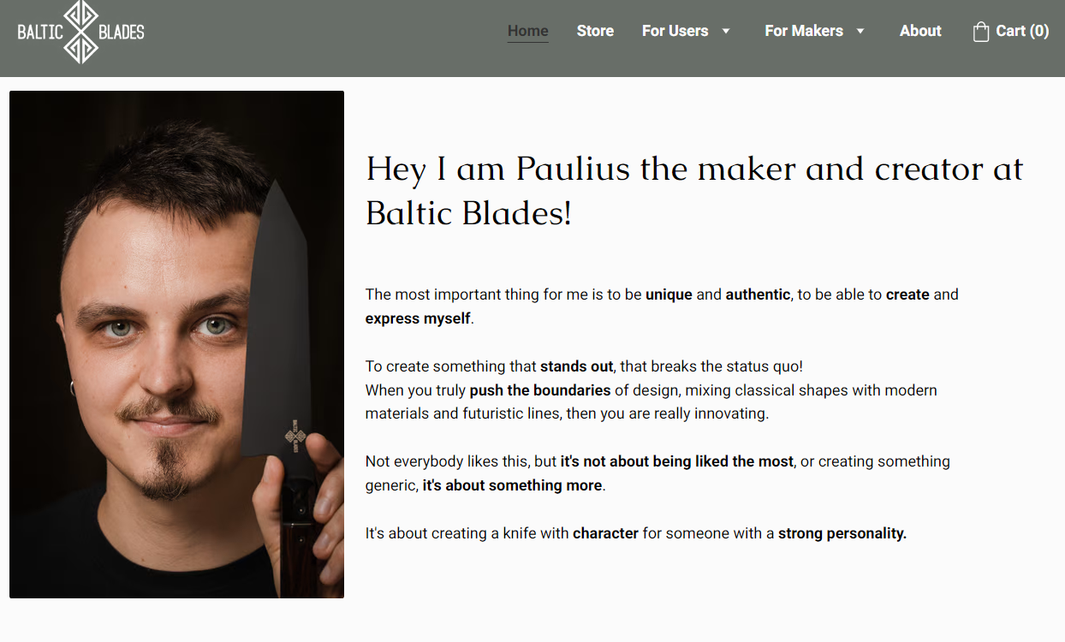The width and height of the screenshot is (1065, 642).
Task: Click the 'Hey I am Paulius' heading
Action: pyautogui.click(x=694, y=191)
